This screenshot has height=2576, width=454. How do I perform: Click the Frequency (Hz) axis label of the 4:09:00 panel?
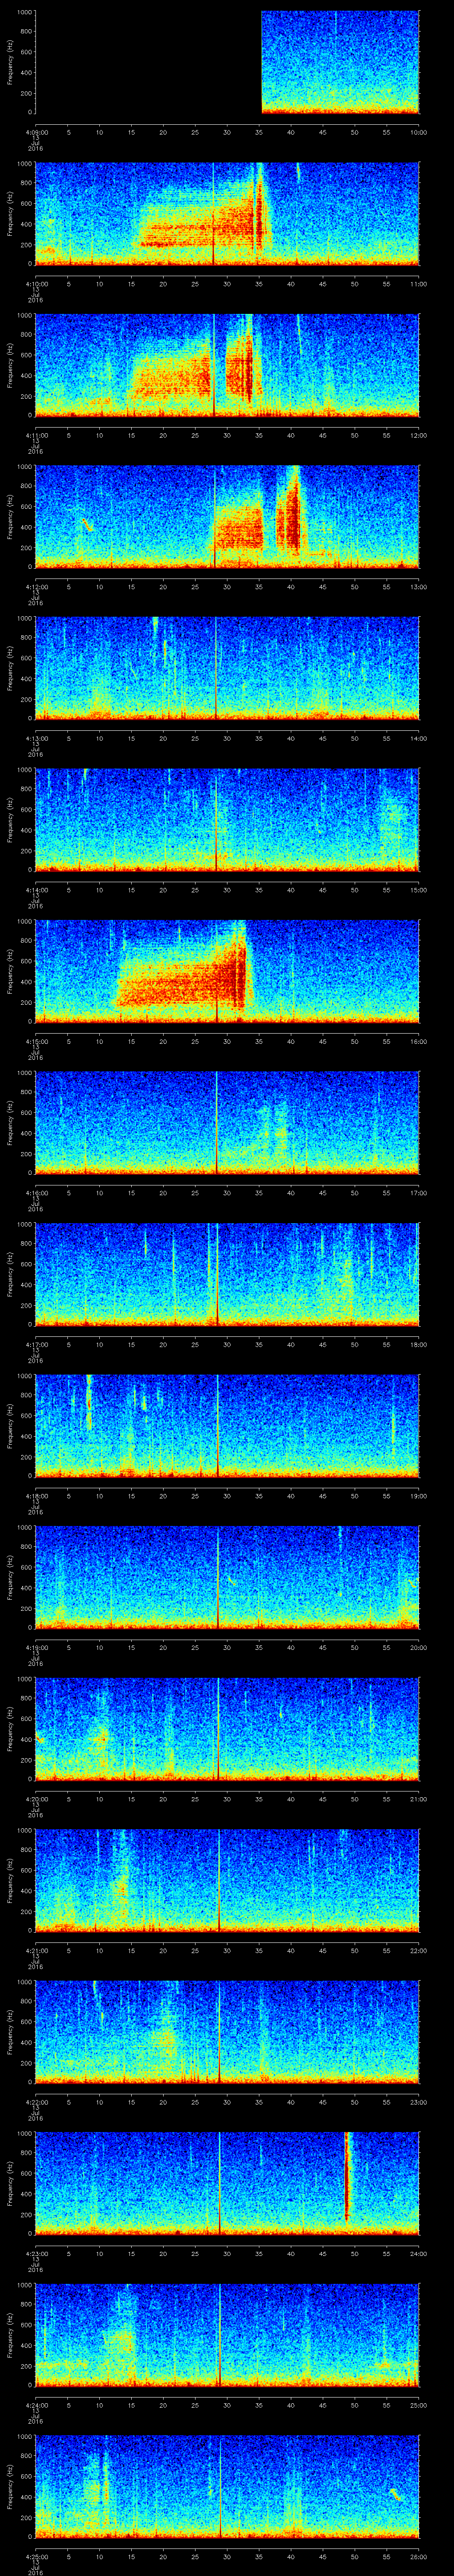coord(10,62)
